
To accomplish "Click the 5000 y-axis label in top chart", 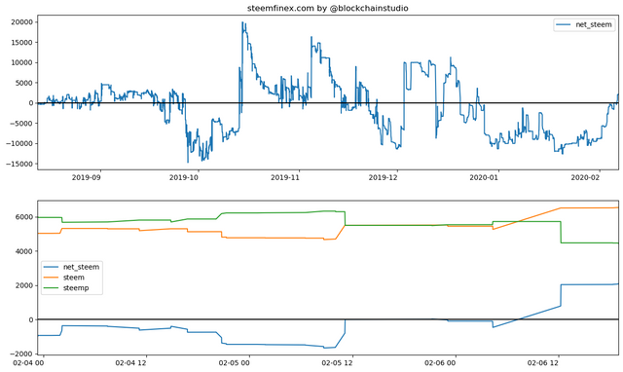I will (x=23, y=83).
